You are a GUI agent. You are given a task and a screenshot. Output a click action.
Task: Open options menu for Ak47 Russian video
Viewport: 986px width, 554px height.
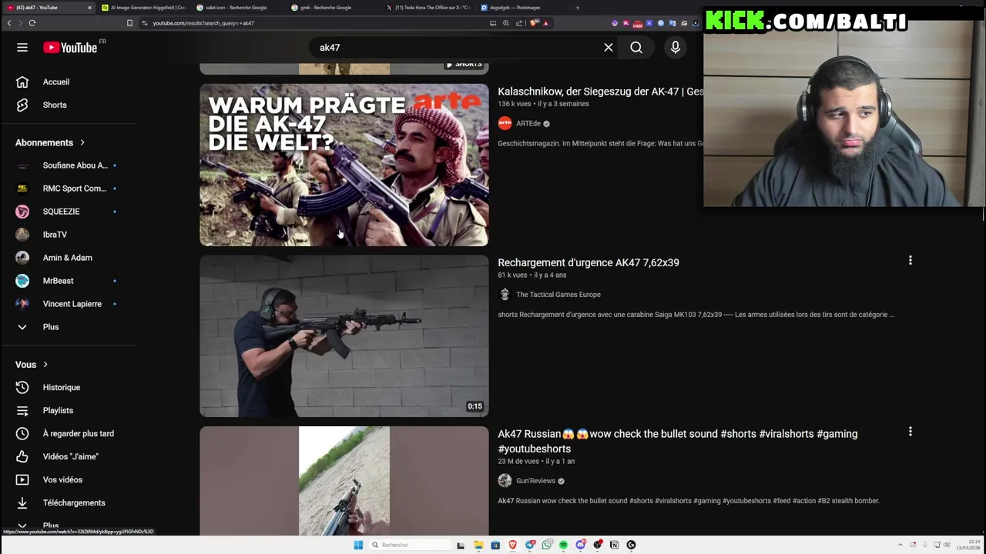click(x=911, y=432)
